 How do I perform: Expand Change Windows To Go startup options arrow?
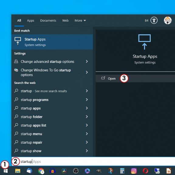[x=87, y=72]
